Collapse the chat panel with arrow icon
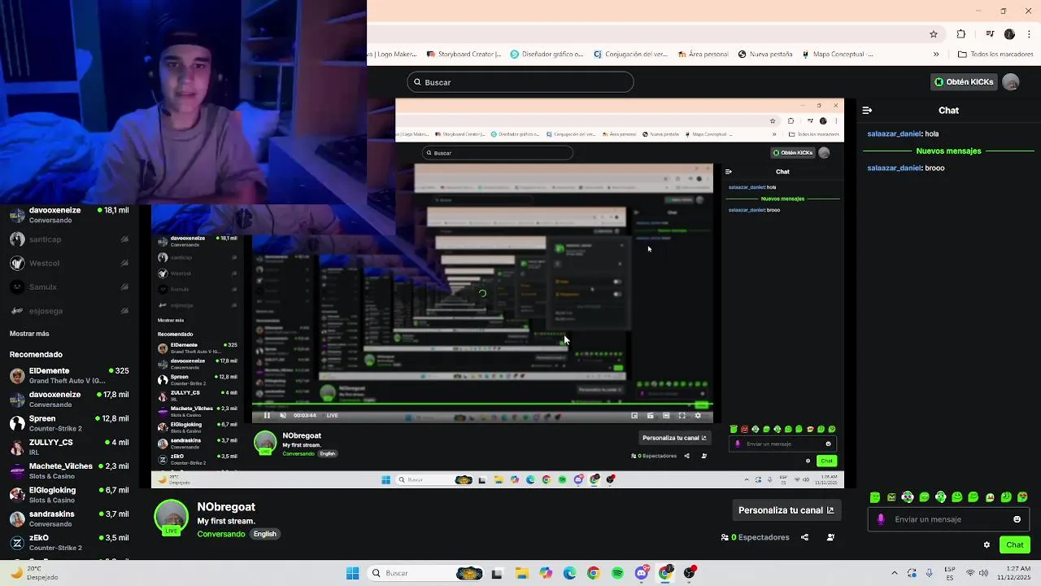Screen dimensions: 1041x586 (867, 110)
